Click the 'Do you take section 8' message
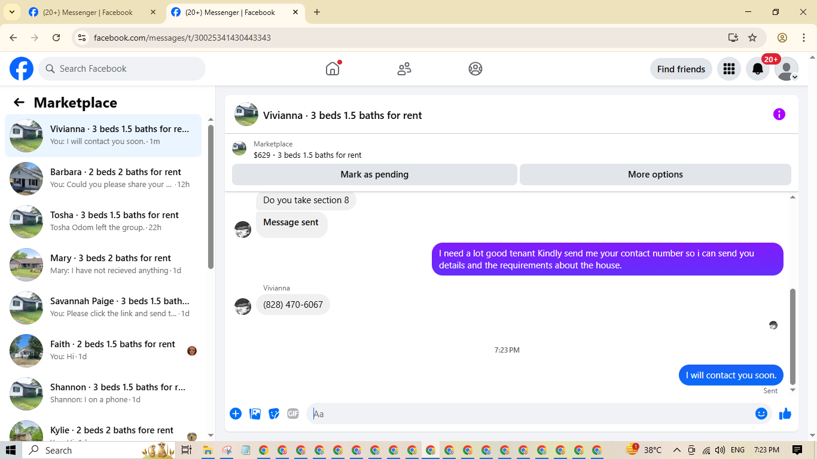The width and height of the screenshot is (817, 459). coord(306,200)
